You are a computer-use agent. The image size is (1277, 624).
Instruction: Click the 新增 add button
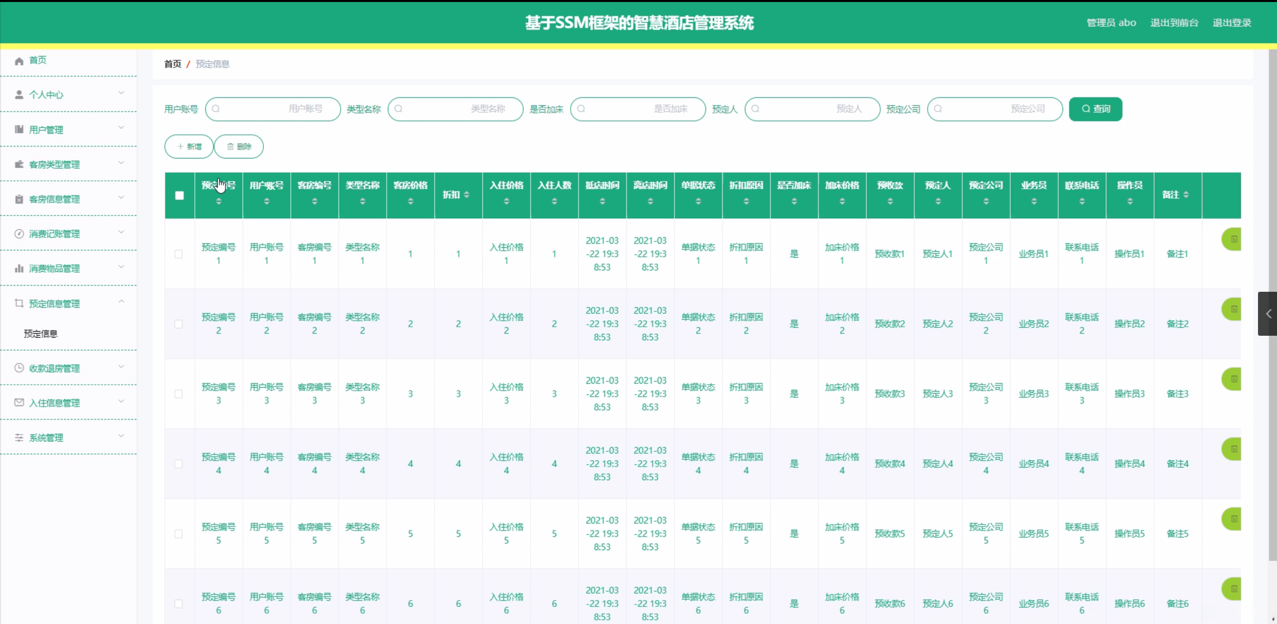pyautogui.click(x=189, y=146)
